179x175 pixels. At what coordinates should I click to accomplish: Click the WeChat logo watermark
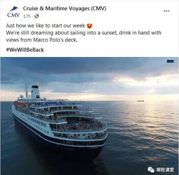click(151, 170)
